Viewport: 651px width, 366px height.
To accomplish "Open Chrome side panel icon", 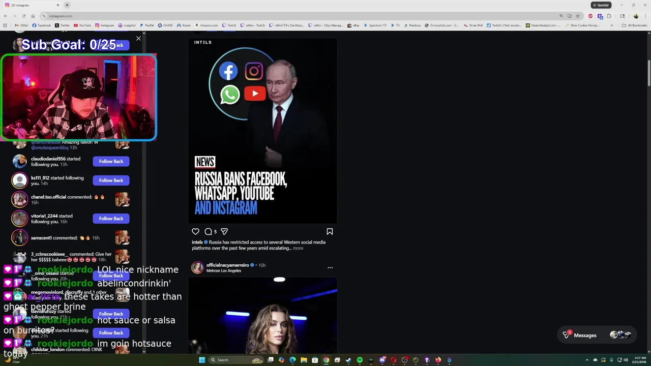I will point(622,16).
